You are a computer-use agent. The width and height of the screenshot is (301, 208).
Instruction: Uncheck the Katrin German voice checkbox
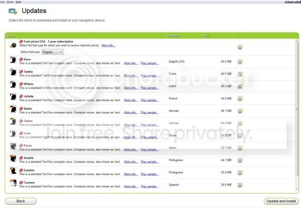[x=240, y=111]
